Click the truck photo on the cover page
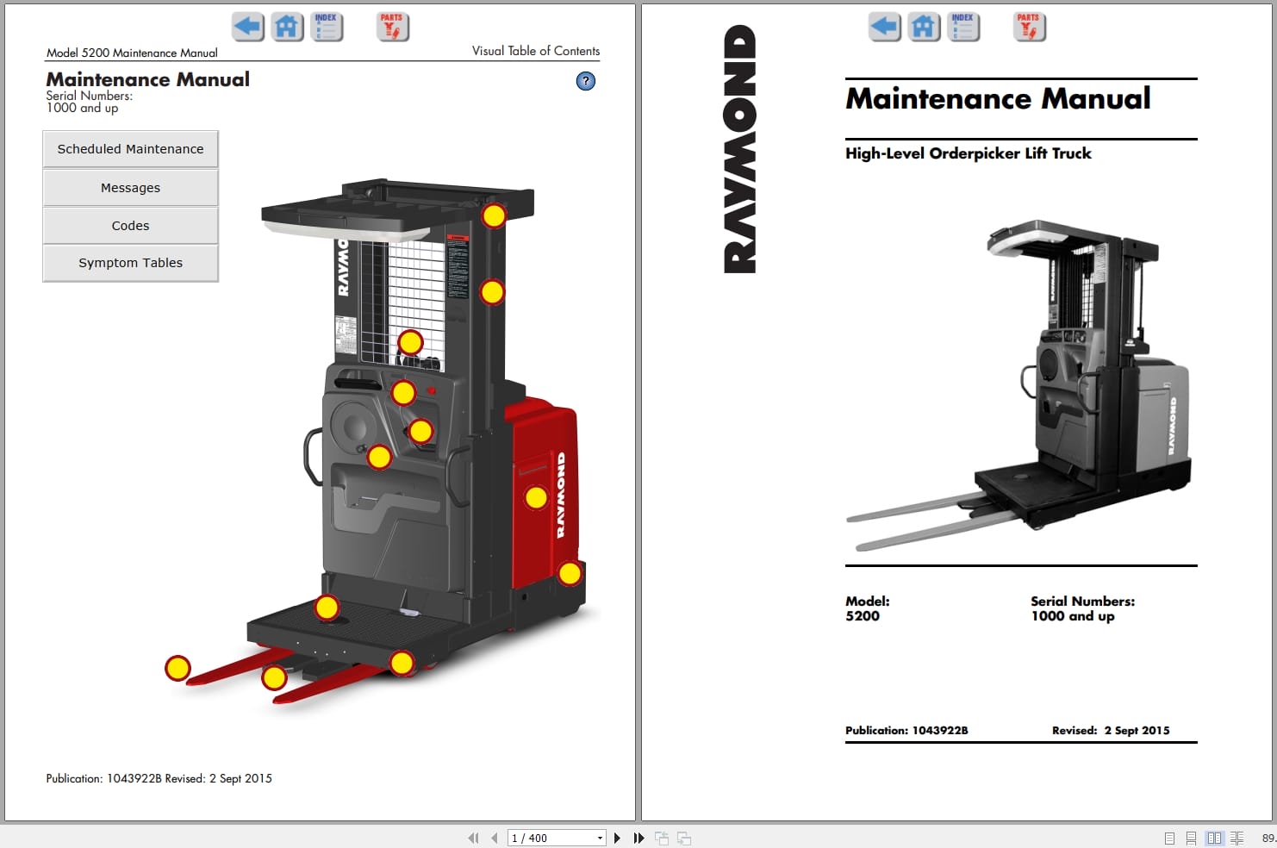Image resolution: width=1277 pixels, height=848 pixels. [x=1018, y=385]
